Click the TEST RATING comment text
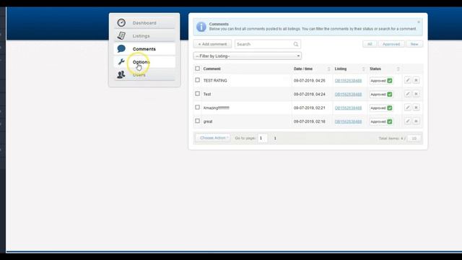The width and height of the screenshot is (462, 260). [x=215, y=80]
